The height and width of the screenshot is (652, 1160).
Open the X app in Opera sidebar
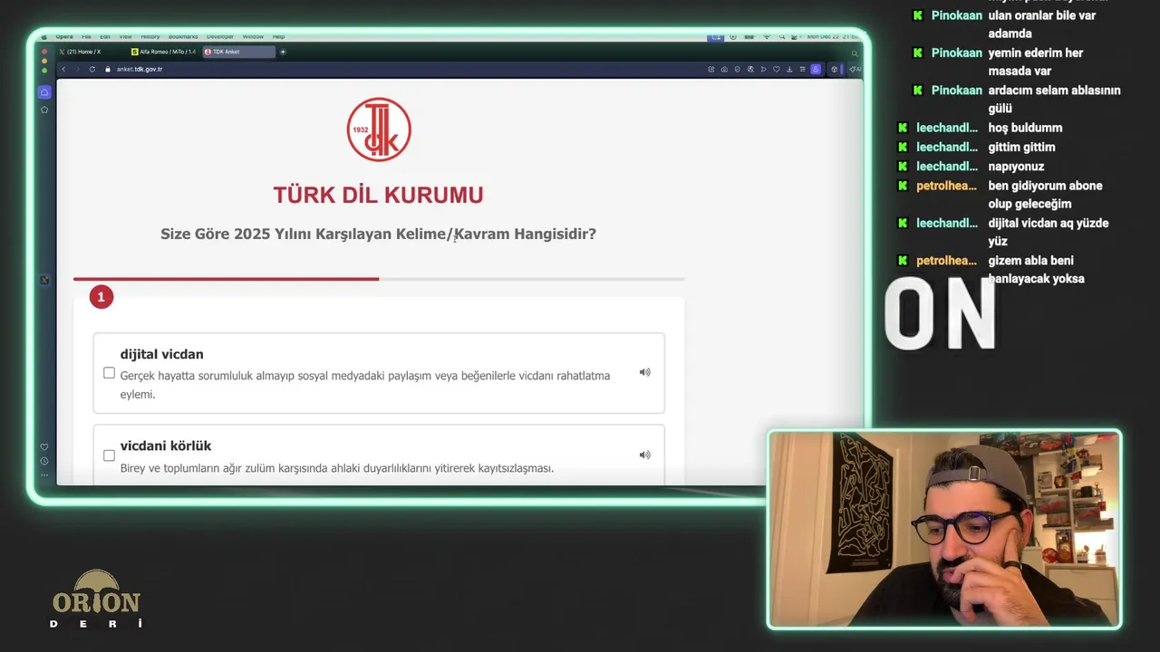(44, 280)
